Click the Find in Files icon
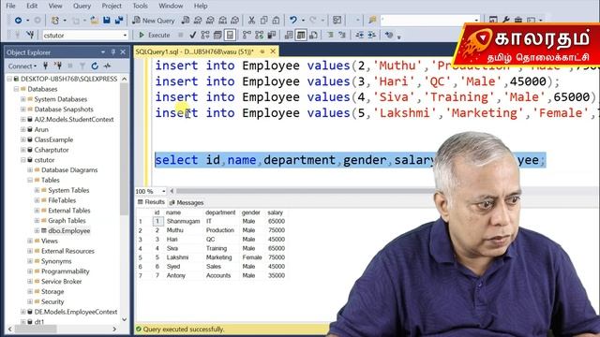This screenshot has width=600, height=337. [x=372, y=21]
